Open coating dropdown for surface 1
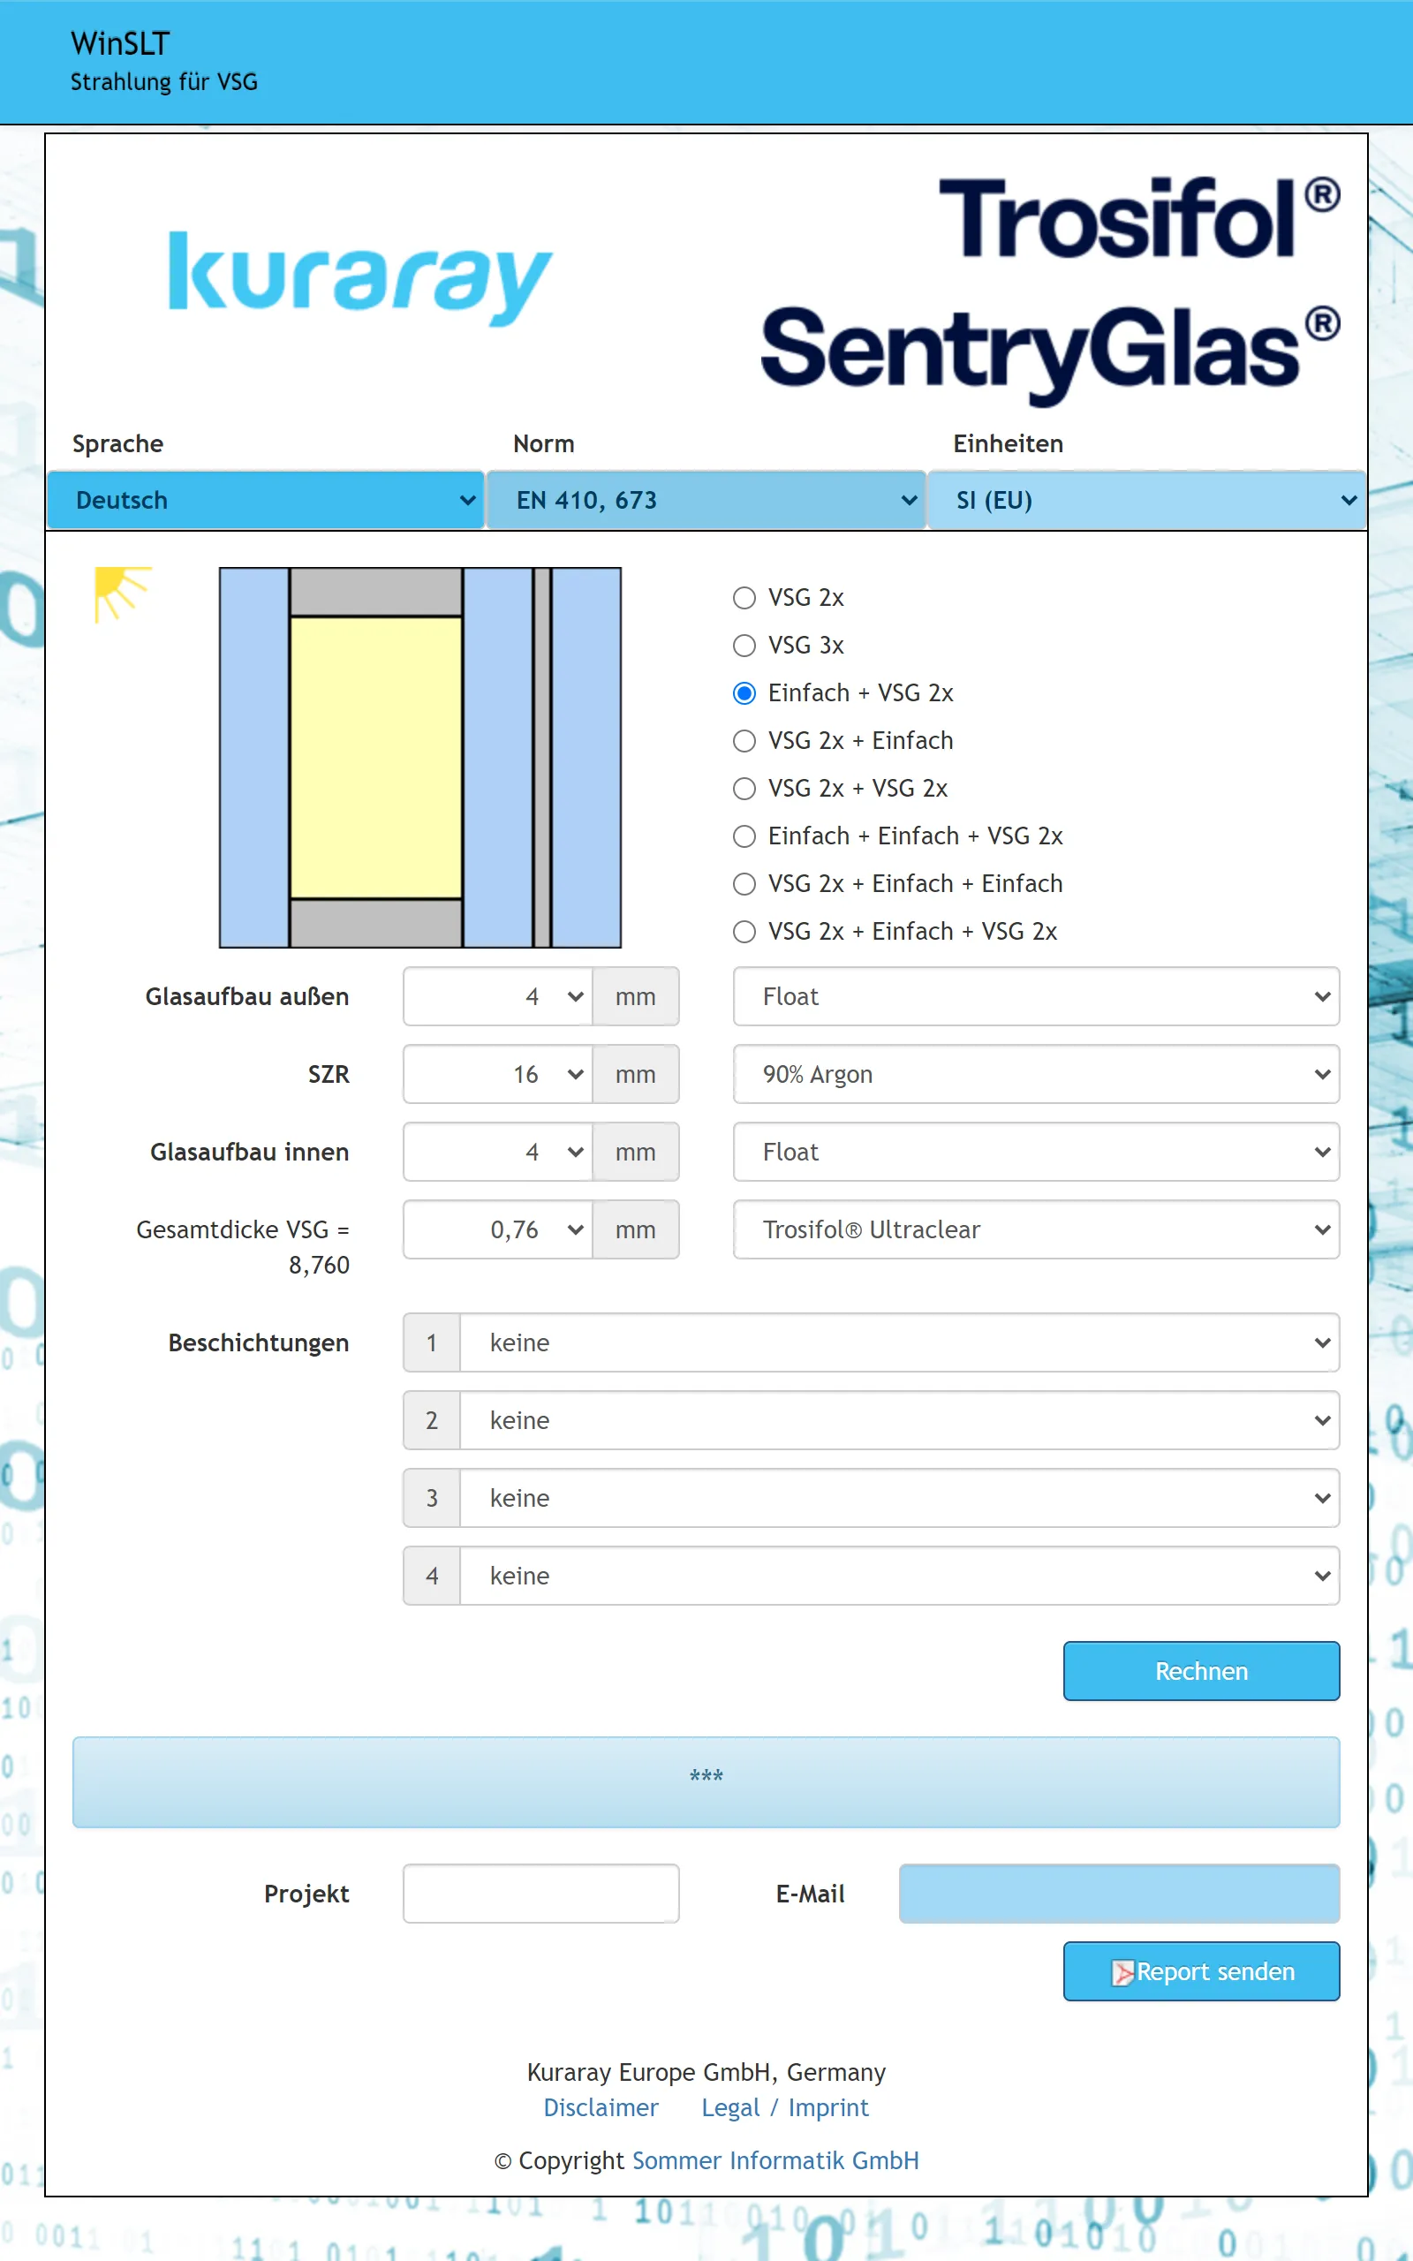The image size is (1413, 2261). coord(899,1342)
